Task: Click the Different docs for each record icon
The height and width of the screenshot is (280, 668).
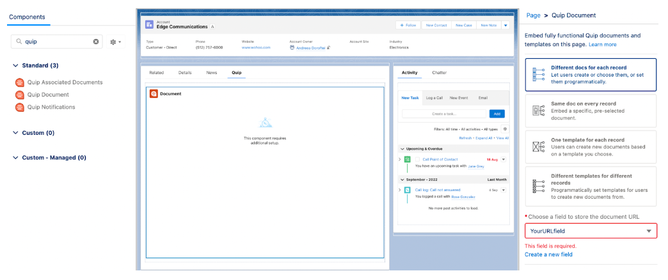Action: point(539,74)
